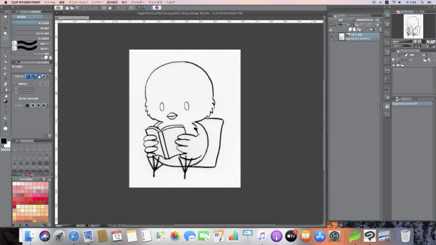The image size is (436, 245).
Task: Click the layer opacity value stepper
Action: (381, 20)
